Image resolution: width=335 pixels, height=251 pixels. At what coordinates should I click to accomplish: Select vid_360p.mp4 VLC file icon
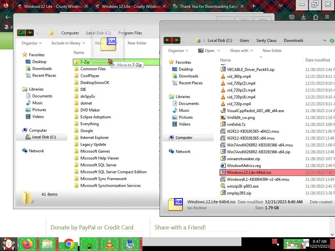click(x=223, y=76)
